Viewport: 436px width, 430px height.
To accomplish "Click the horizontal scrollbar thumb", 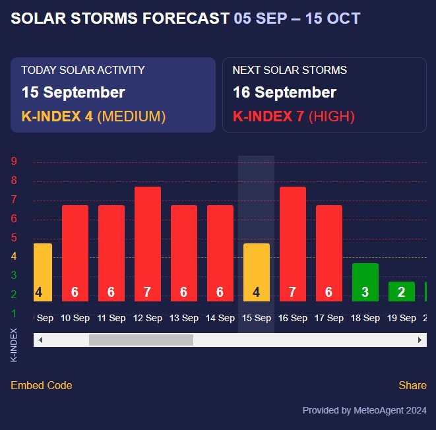I will (141, 340).
